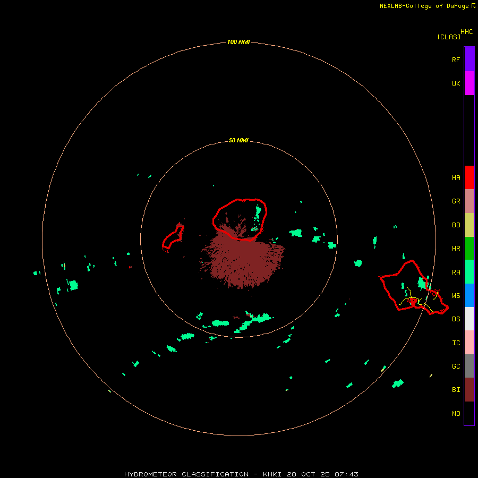Click the UK legend label
Screen dimensions: 478x478
(x=456, y=84)
